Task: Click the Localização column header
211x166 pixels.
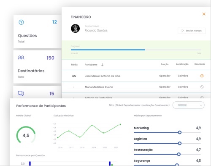Action: 182,64
